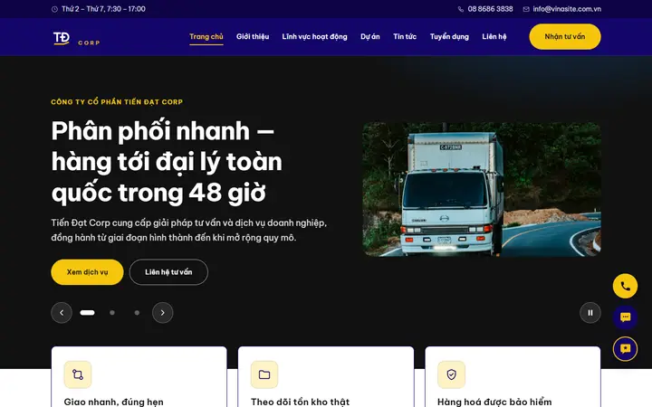Screen dimensions: 652x407
Task: Click the folder icon on Theo dõi tồn kho card
Action: pyautogui.click(x=264, y=374)
